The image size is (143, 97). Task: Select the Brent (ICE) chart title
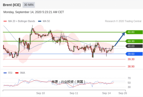(x=12, y=5)
